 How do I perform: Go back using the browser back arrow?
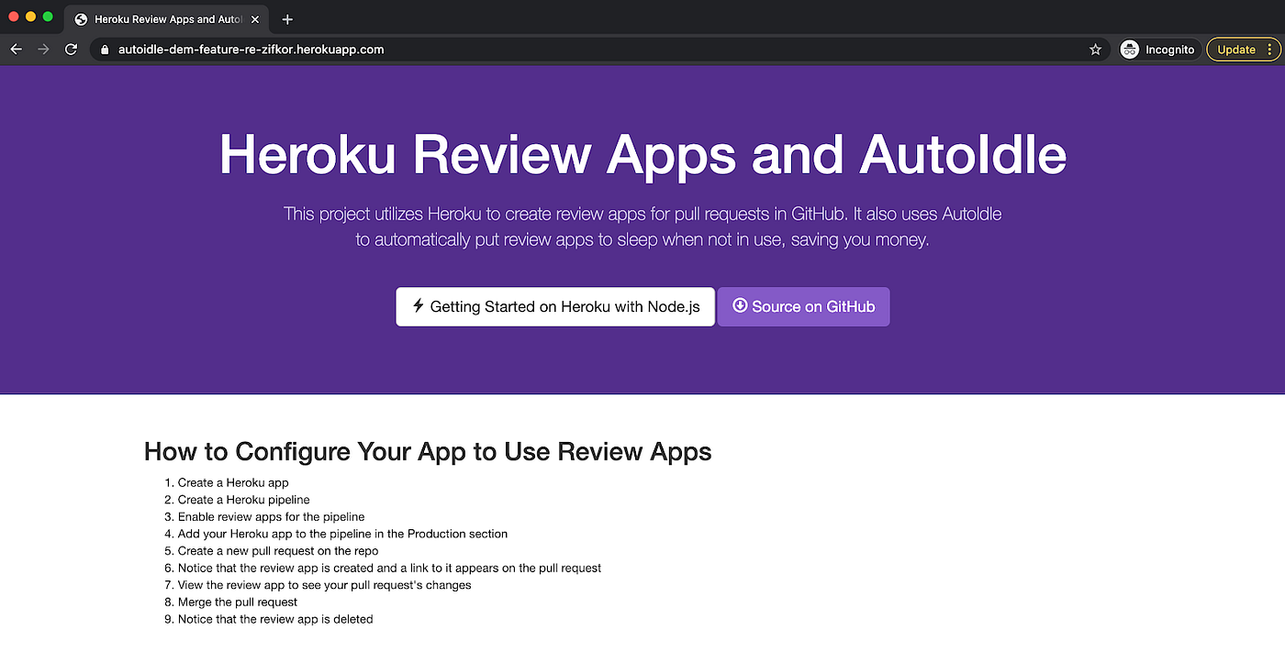[x=16, y=50]
